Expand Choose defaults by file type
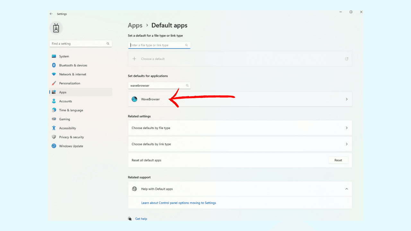Screen dimensions: 411x231 [346, 128]
